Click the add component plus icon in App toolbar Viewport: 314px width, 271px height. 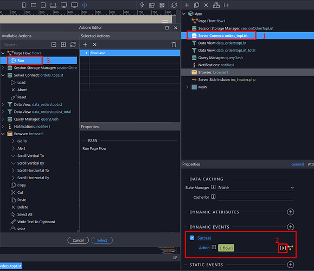click(x=187, y=5)
